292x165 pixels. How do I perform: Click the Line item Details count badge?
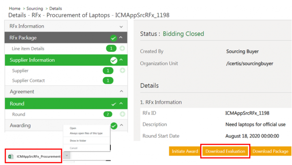[111, 49]
